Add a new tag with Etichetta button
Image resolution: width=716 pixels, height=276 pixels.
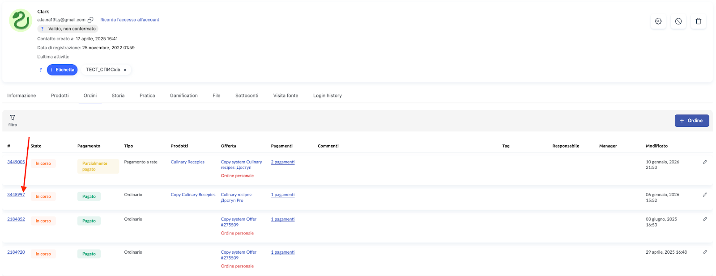[62, 70]
